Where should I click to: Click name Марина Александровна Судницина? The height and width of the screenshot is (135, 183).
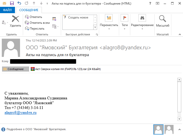(36, 98)
